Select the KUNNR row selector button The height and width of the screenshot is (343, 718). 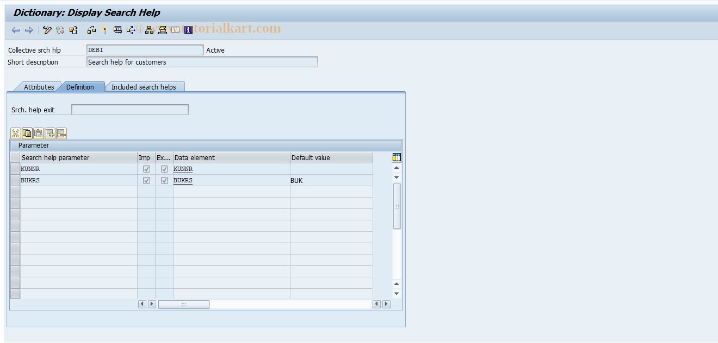[x=15, y=169]
